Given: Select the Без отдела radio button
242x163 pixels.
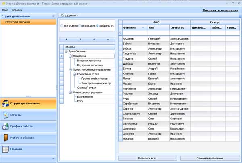Looking at the screenshot, I should pyautogui.click(x=80, y=26).
